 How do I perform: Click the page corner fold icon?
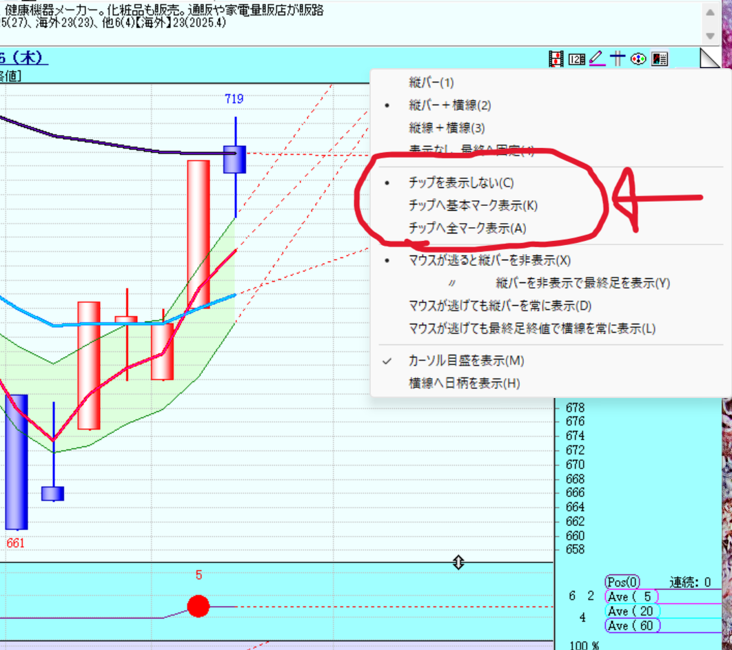click(709, 59)
